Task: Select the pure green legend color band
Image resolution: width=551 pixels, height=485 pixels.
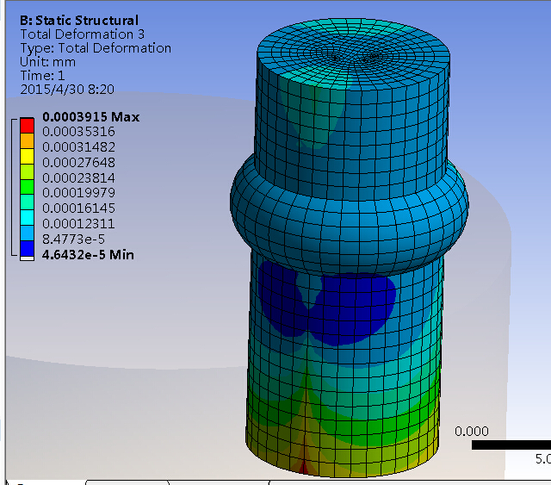Action: tap(27, 187)
